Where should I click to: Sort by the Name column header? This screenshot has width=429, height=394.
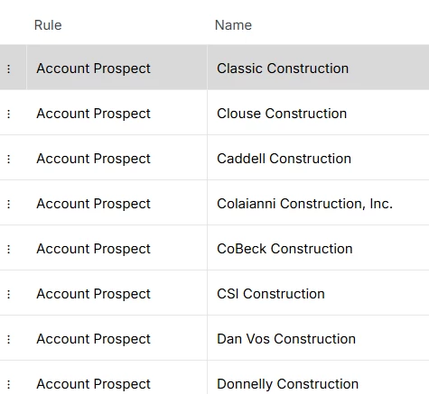pyautogui.click(x=233, y=25)
